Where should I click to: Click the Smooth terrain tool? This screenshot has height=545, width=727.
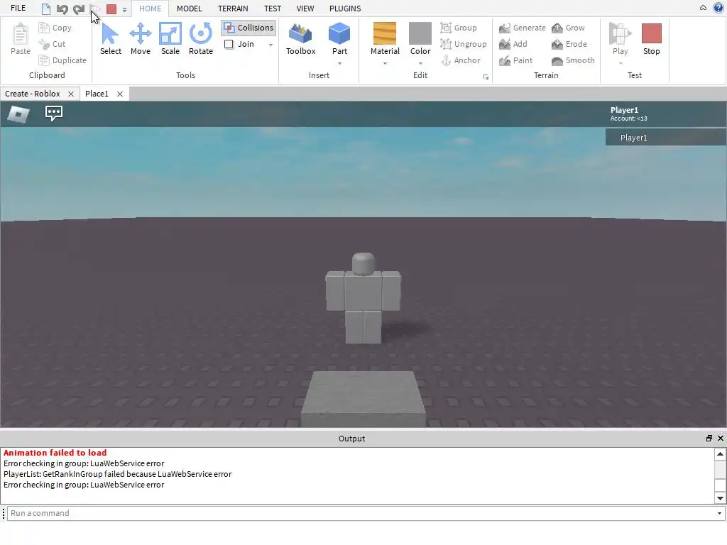tap(573, 60)
